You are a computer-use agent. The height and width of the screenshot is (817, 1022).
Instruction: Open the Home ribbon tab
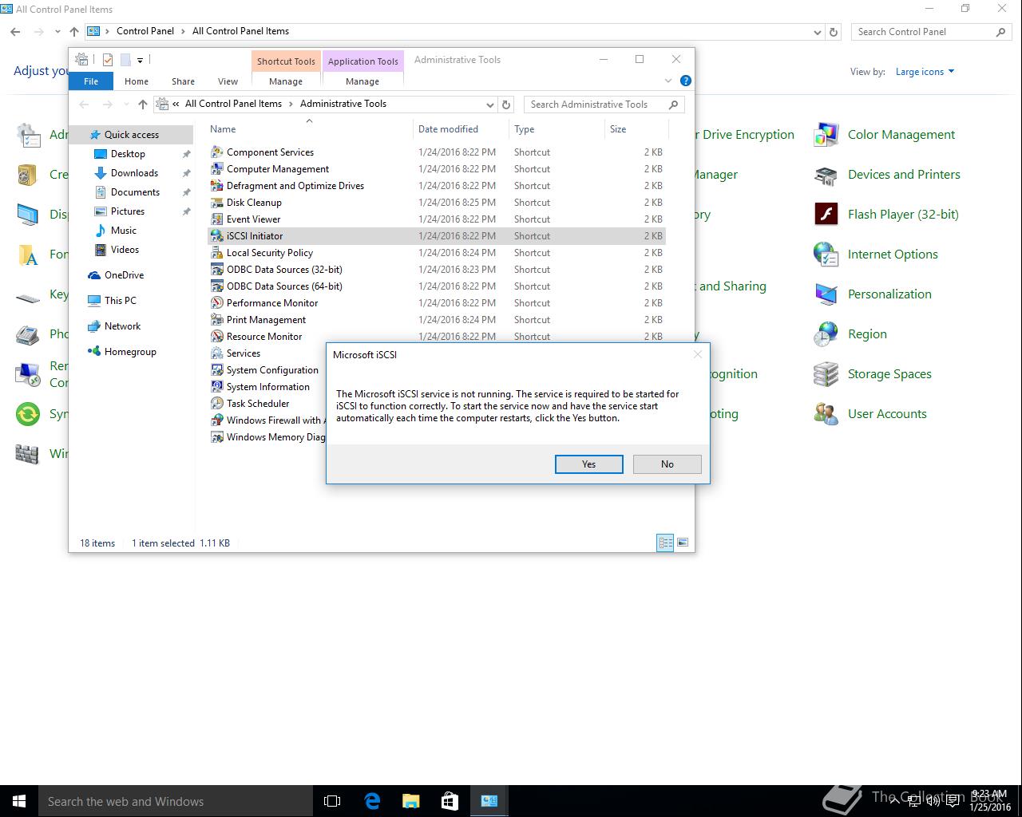137,81
